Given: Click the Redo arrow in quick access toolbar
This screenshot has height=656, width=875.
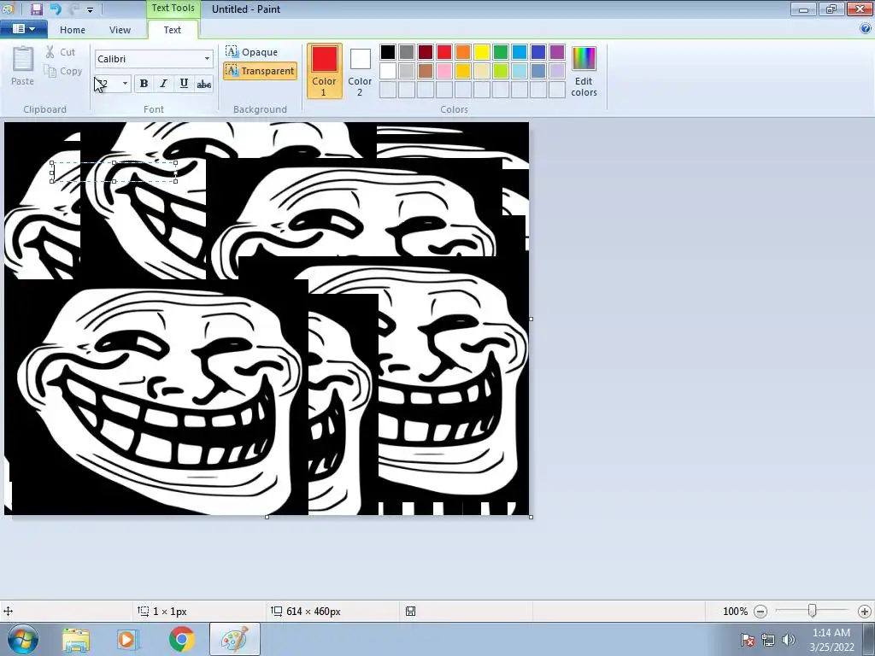Looking at the screenshot, I should point(74,9).
